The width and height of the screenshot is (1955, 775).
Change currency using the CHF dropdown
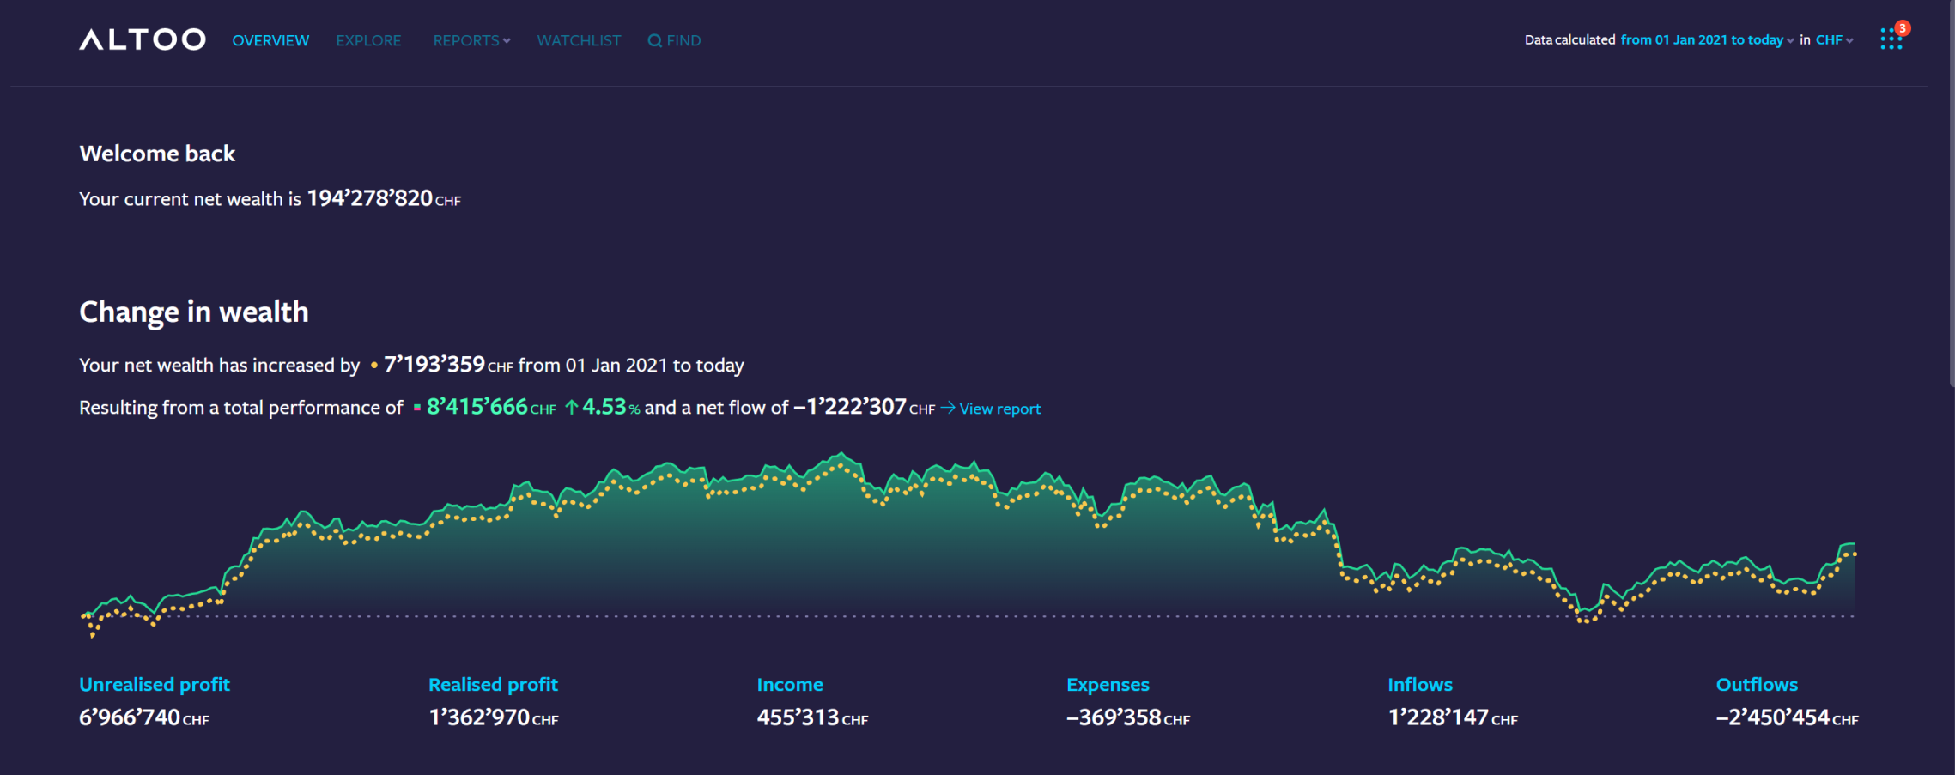(1834, 40)
